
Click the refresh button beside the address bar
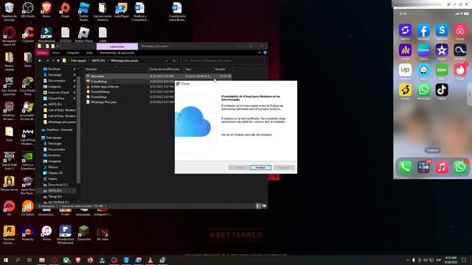tap(174, 60)
